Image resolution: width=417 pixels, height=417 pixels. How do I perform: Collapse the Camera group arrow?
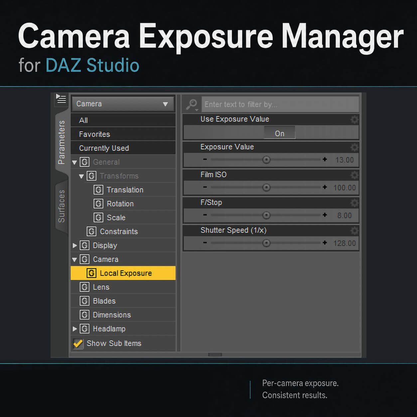click(75, 260)
